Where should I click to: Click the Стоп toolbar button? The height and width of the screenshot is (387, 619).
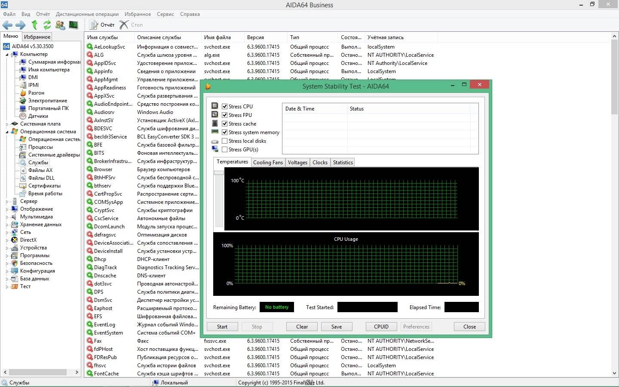point(131,25)
